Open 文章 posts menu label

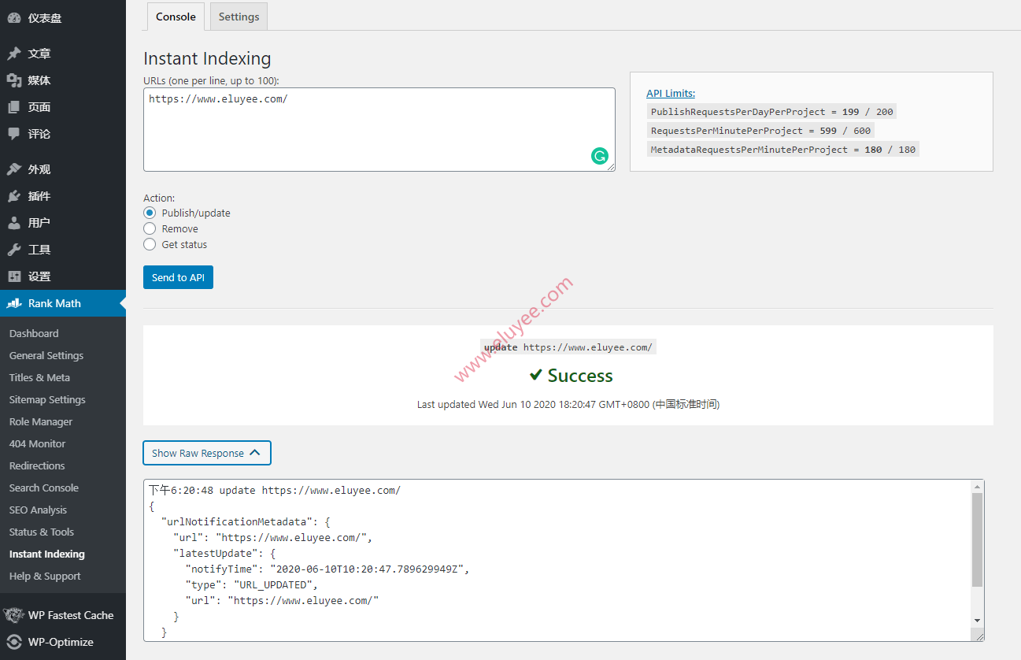(x=39, y=54)
